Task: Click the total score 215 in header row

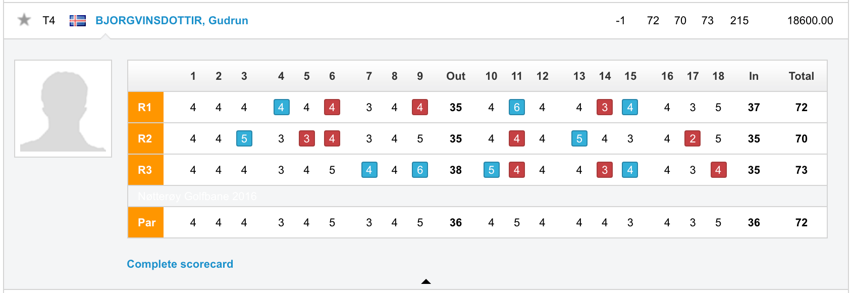Action: pos(739,21)
